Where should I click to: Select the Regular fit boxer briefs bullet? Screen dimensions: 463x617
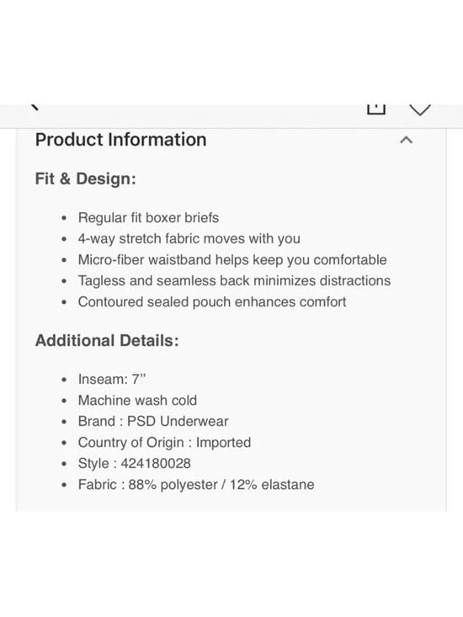148,218
